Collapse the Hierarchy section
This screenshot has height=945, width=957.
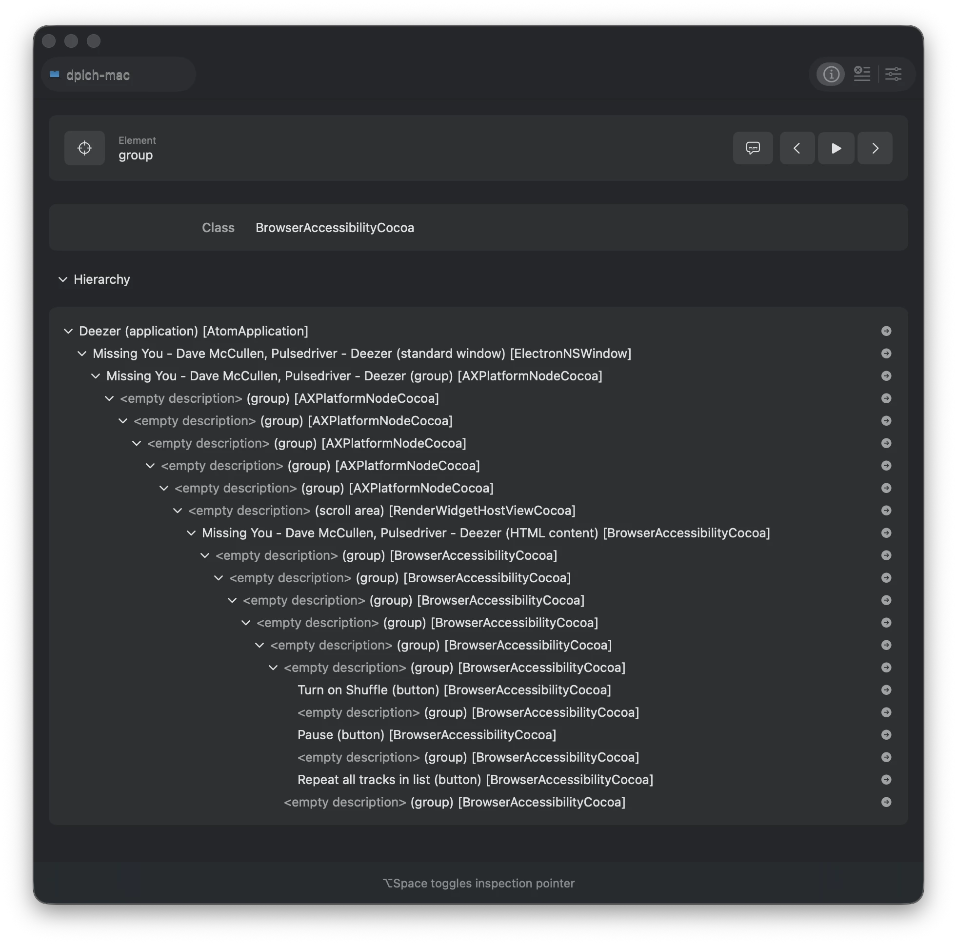63,279
